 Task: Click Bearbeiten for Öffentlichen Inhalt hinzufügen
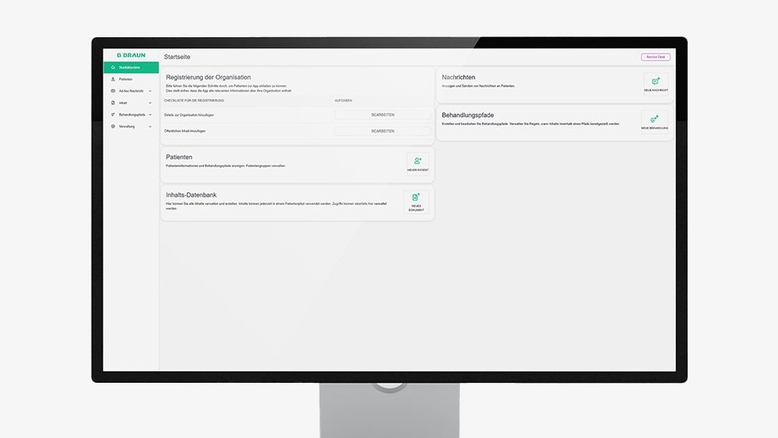pos(383,131)
